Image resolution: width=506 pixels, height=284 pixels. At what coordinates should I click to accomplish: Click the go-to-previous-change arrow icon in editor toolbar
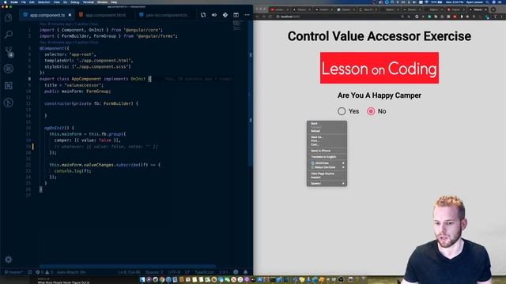214,15
